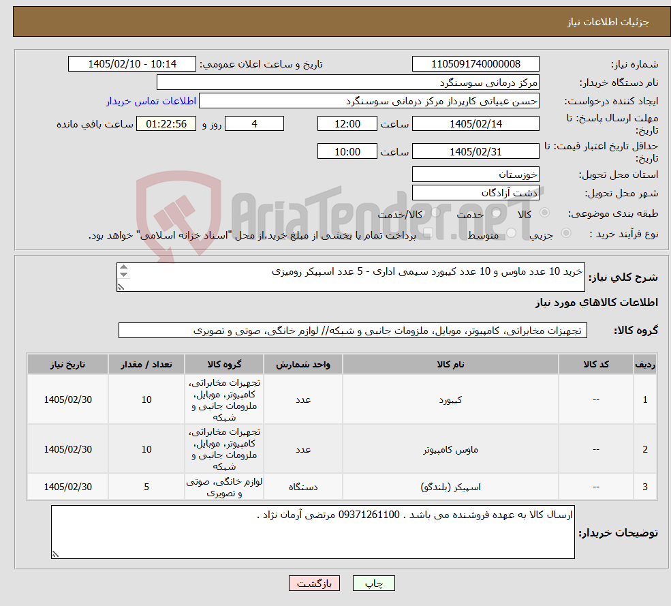Click the remaining time countdown 01:22:56
The width and height of the screenshot is (671, 606).
pos(166,124)
